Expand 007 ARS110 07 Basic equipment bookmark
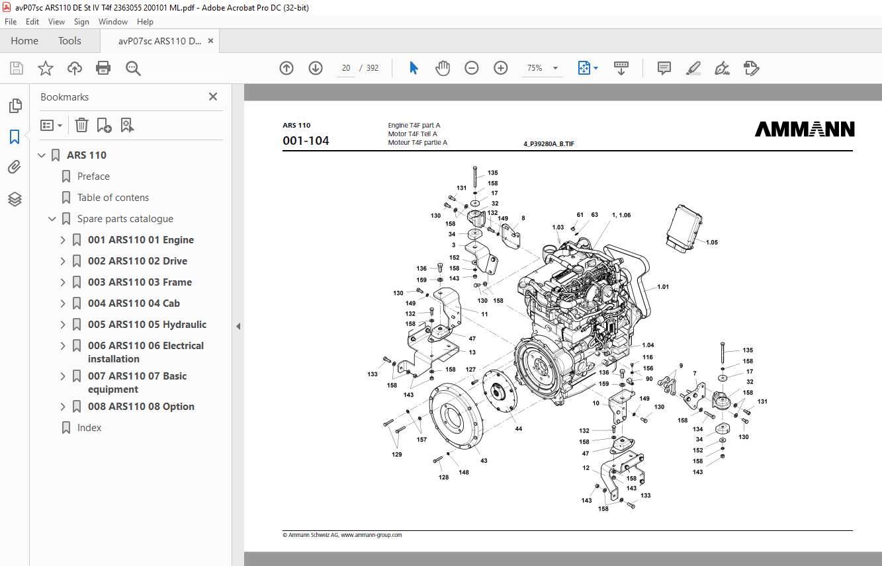882x566 pixels. (63, 376)
